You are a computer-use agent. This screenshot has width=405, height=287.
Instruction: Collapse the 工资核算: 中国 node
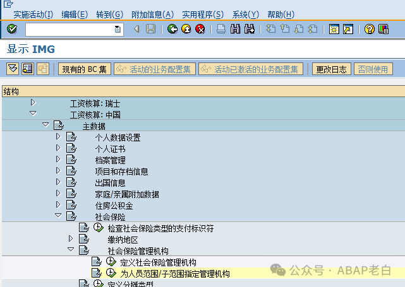click(33, 113)
